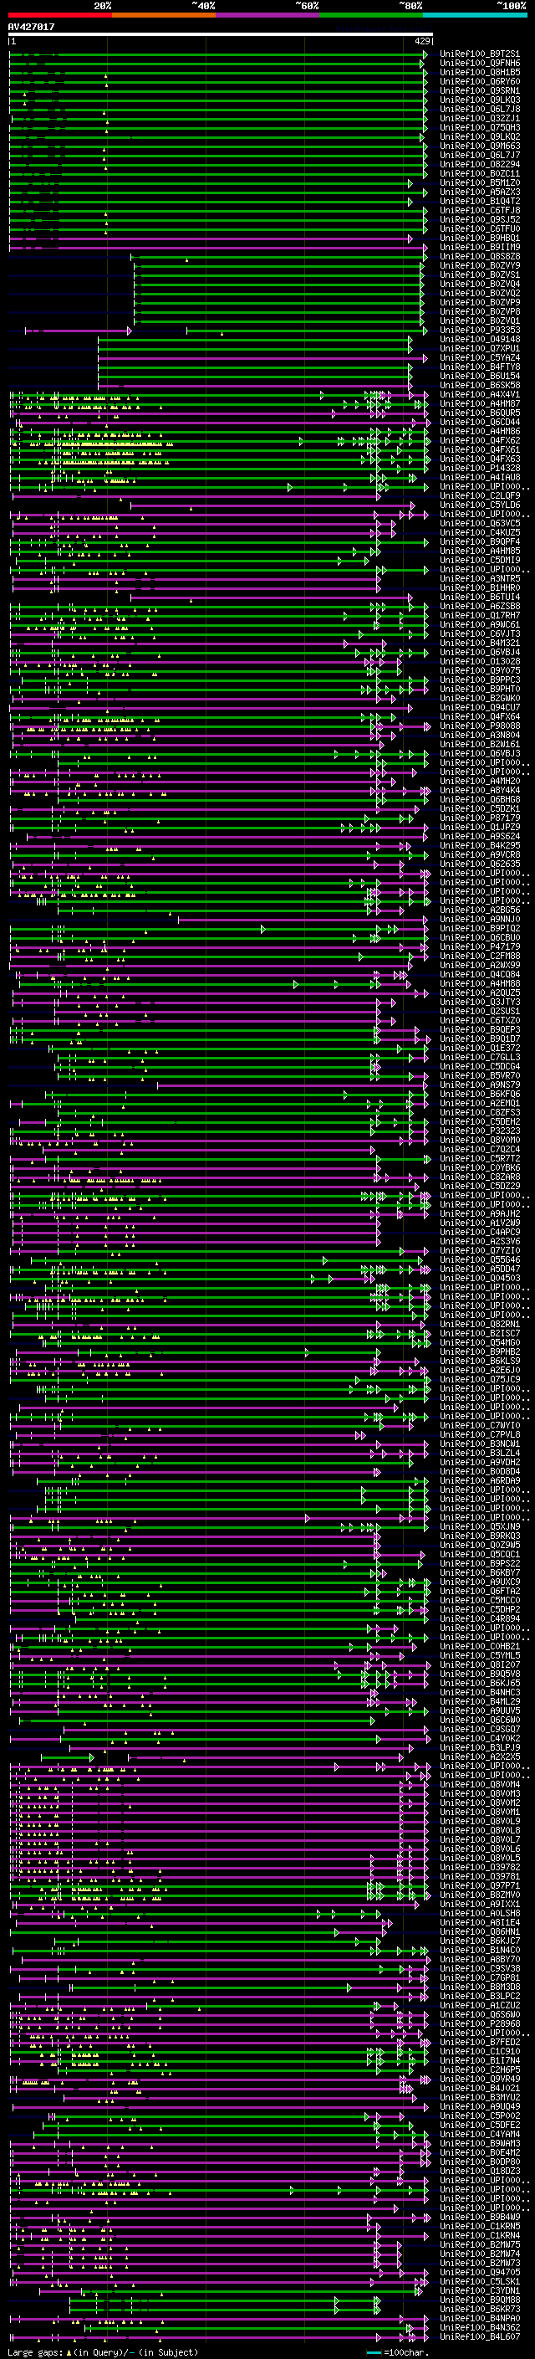Click UniRef100_A4X4V1 hit
Screen dimensions: 535x2359
[480, 395]
